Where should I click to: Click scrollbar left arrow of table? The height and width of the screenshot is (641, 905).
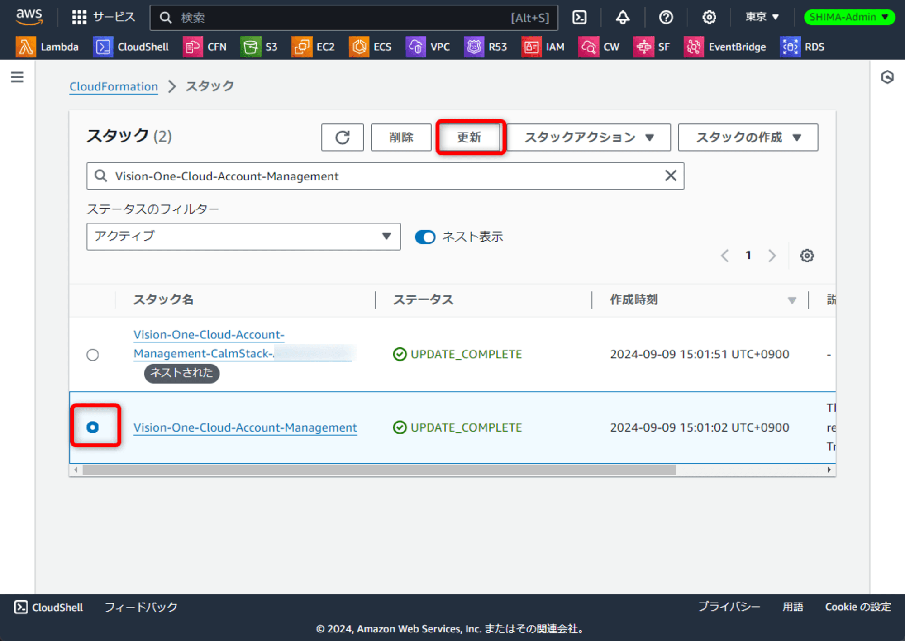[76, 470]
